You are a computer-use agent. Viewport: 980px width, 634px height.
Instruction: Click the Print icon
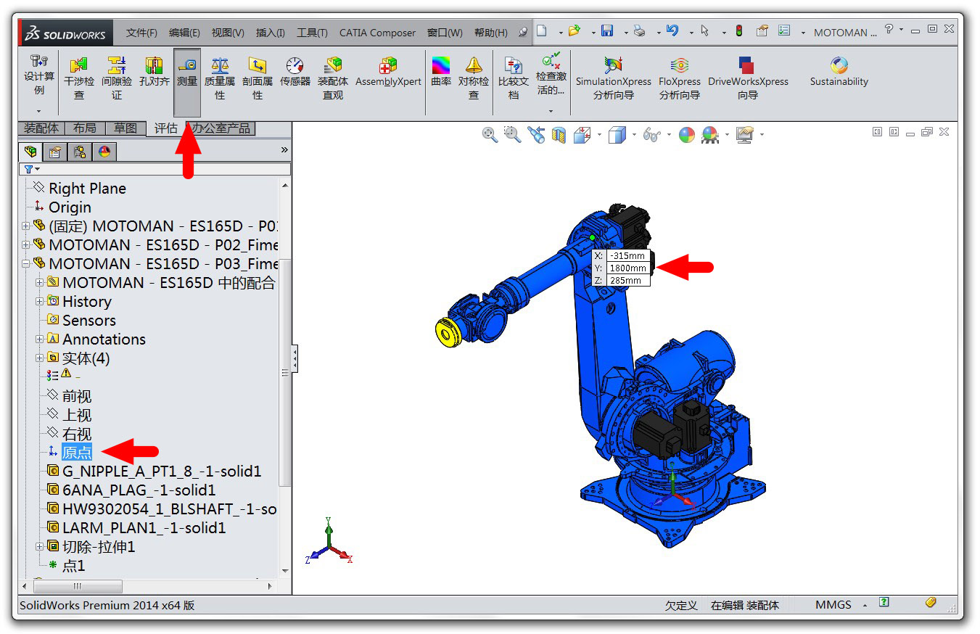pos(639,31)
